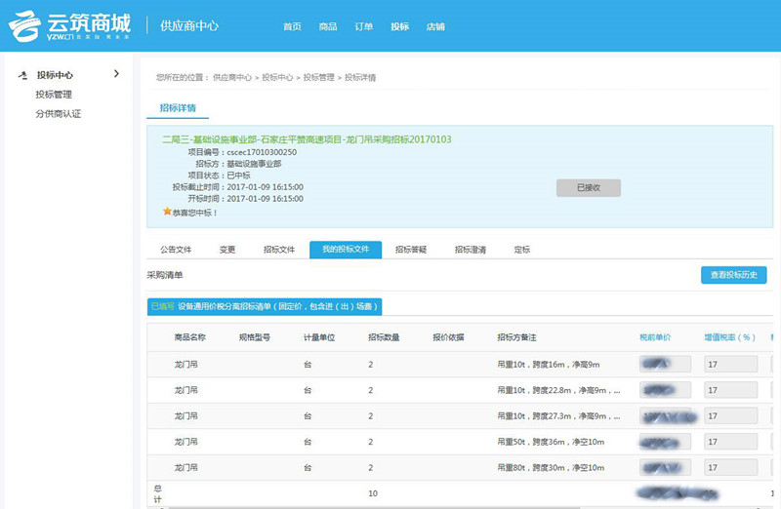Click remark 吊重80t，跨度30m，净空10m

pos(551,468)
